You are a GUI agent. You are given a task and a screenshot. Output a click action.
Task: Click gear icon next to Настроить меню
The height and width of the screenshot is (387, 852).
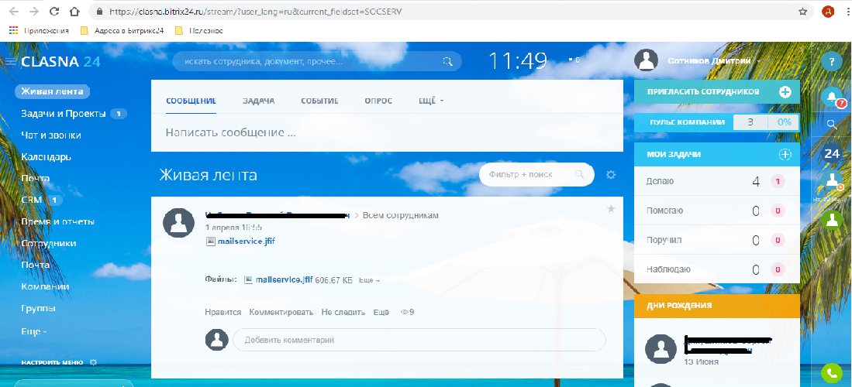click(x=93, y=362)
